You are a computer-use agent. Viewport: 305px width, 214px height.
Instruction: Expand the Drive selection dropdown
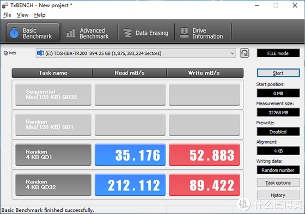(232, 53)
